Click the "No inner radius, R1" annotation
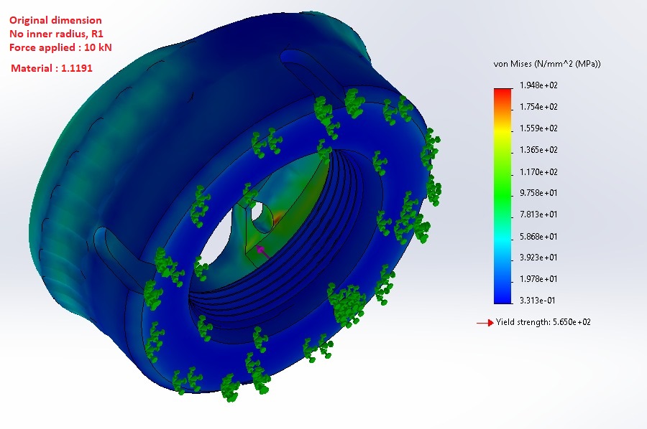The width and height of the screenshot is (647, 429). 56,34
